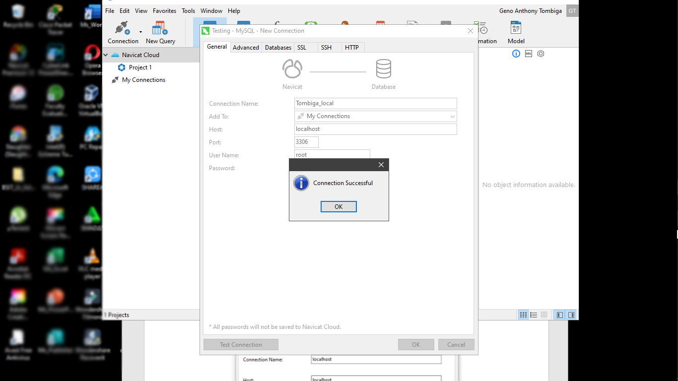The width and height of the screenshot is (678, 381).
Task: Show the DDL panel icon
Action: point(529,54)
